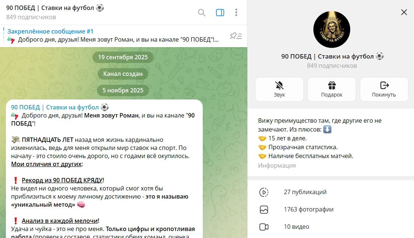The height and width of the screenshot is (238, 414).
Task: Click the ПЯТНАДЦАТЬ ЛЕТ bold text
Action: tap(48, 140)
